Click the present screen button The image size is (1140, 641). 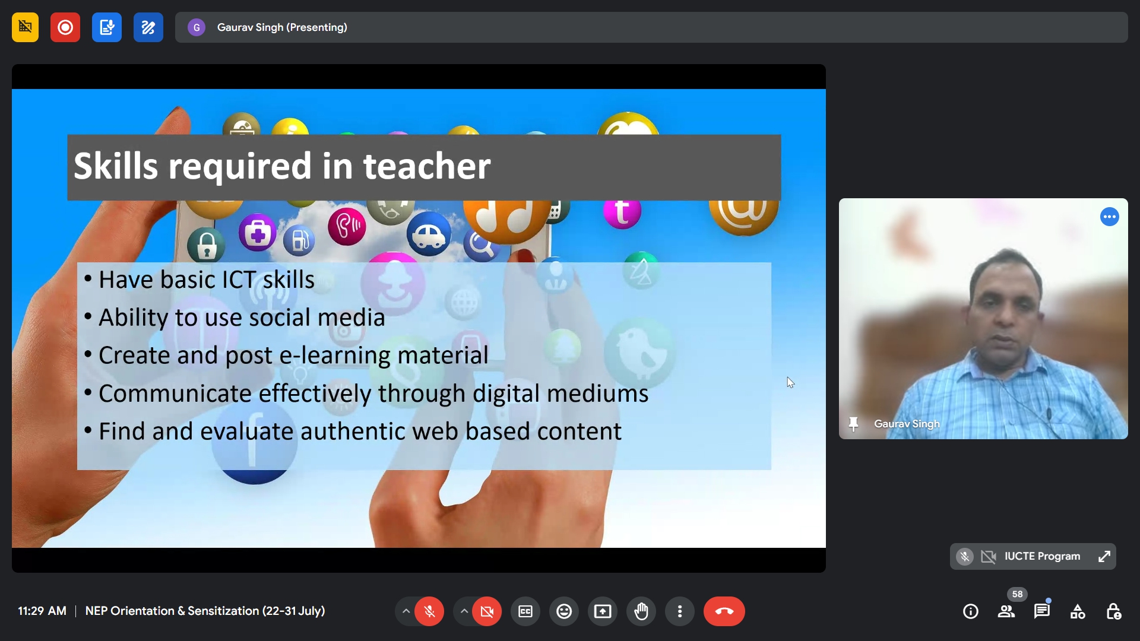tap(603, 611)
